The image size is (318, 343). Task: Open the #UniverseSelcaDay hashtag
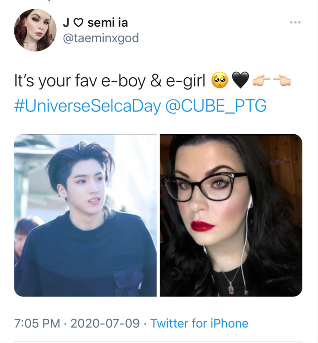click(88, 106)
